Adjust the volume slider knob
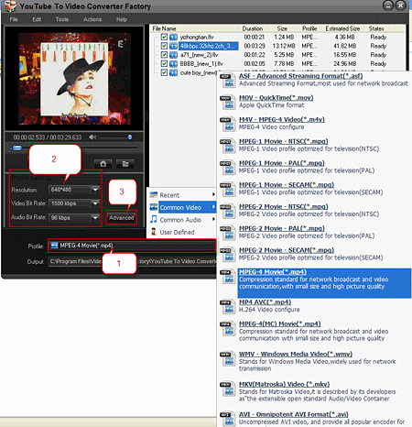The height and width of the screenshot is (427, 412). pos(130,137)
